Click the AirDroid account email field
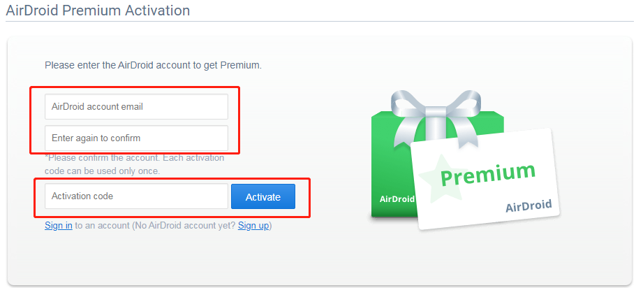The height and width of the screenshot is (288, 636). (x=136, y=107)
